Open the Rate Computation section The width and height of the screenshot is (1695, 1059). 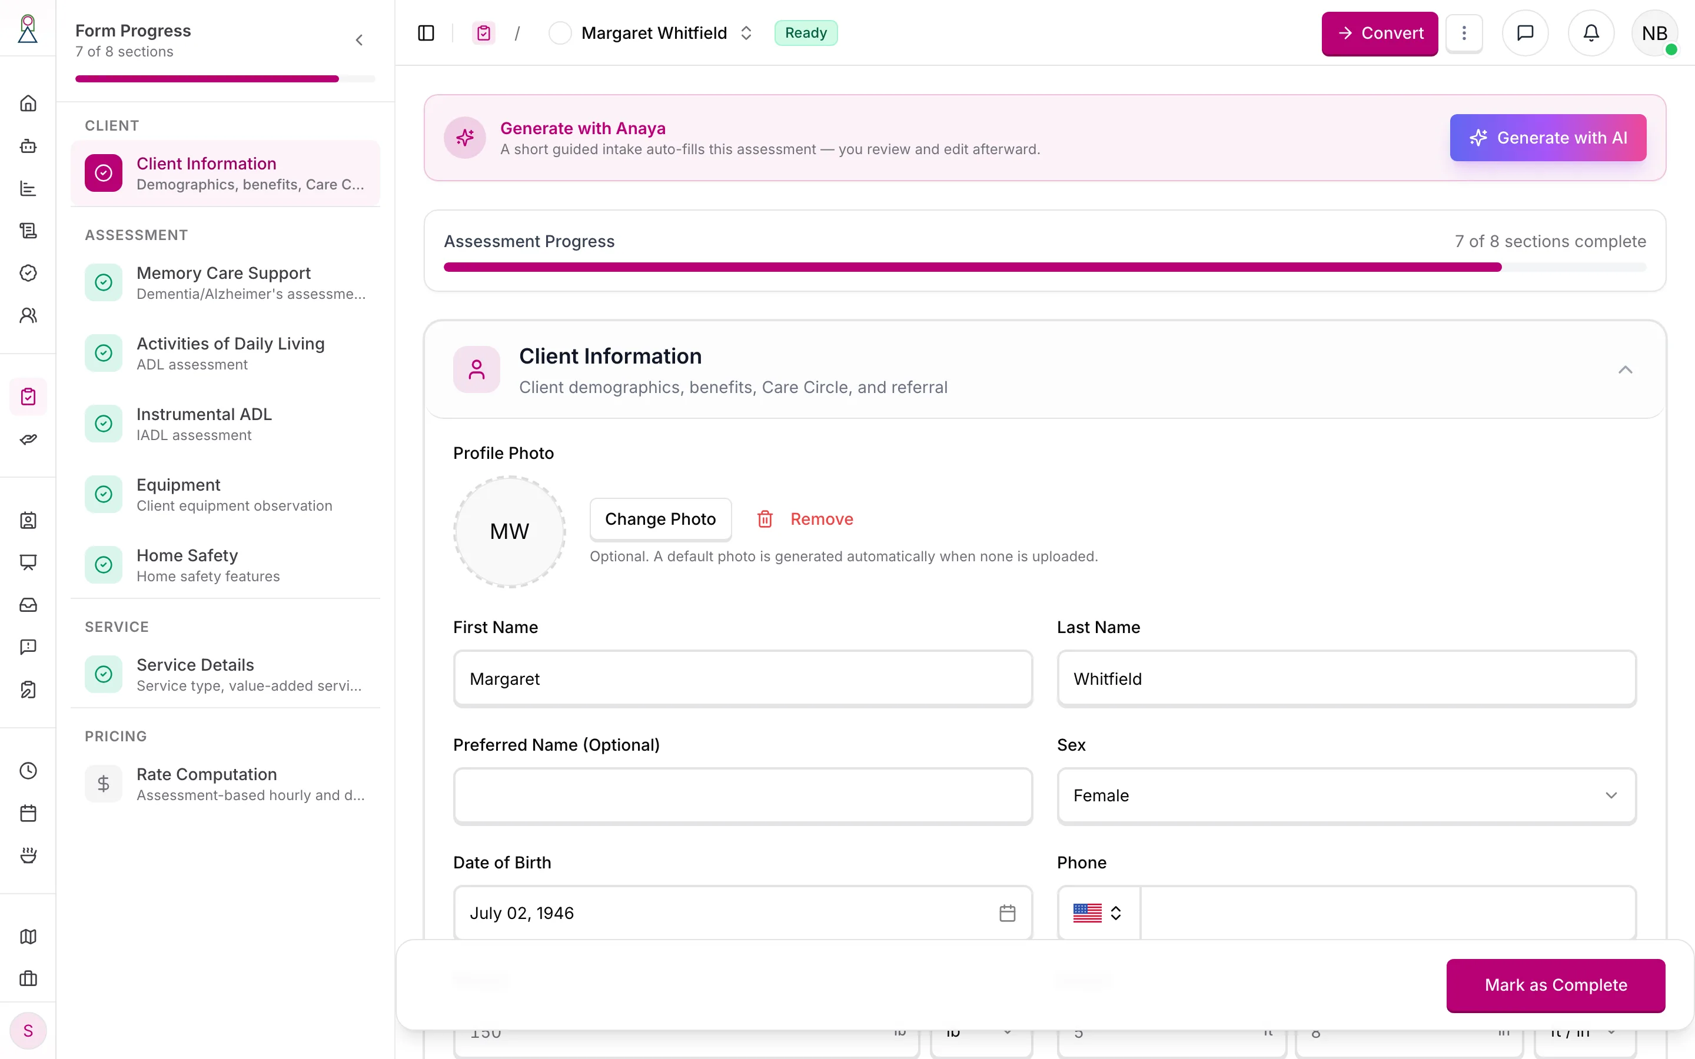(225, 784)
